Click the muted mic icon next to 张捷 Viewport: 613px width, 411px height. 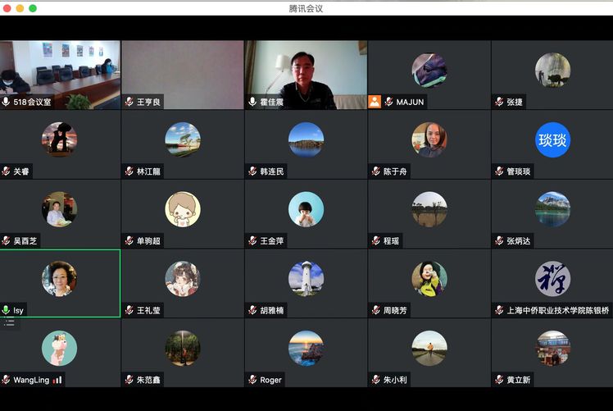(x=498, y=102)
